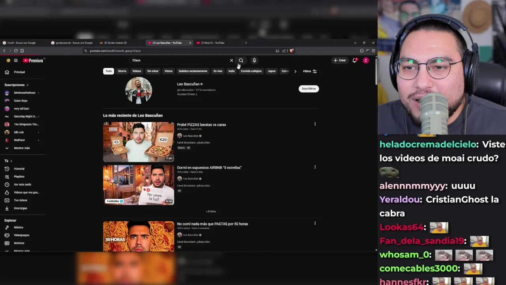The height and width of the screenshot is (285, 506).
Task: Open Dormí en supuestos AIRBNB title
Action: [x=209, y=167]
